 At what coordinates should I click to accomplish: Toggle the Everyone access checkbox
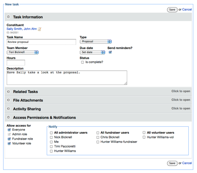tap(9, 130)
